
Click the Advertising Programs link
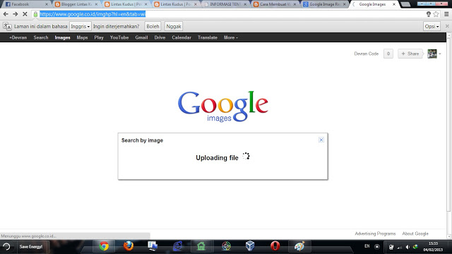click(x=375, y=234)
